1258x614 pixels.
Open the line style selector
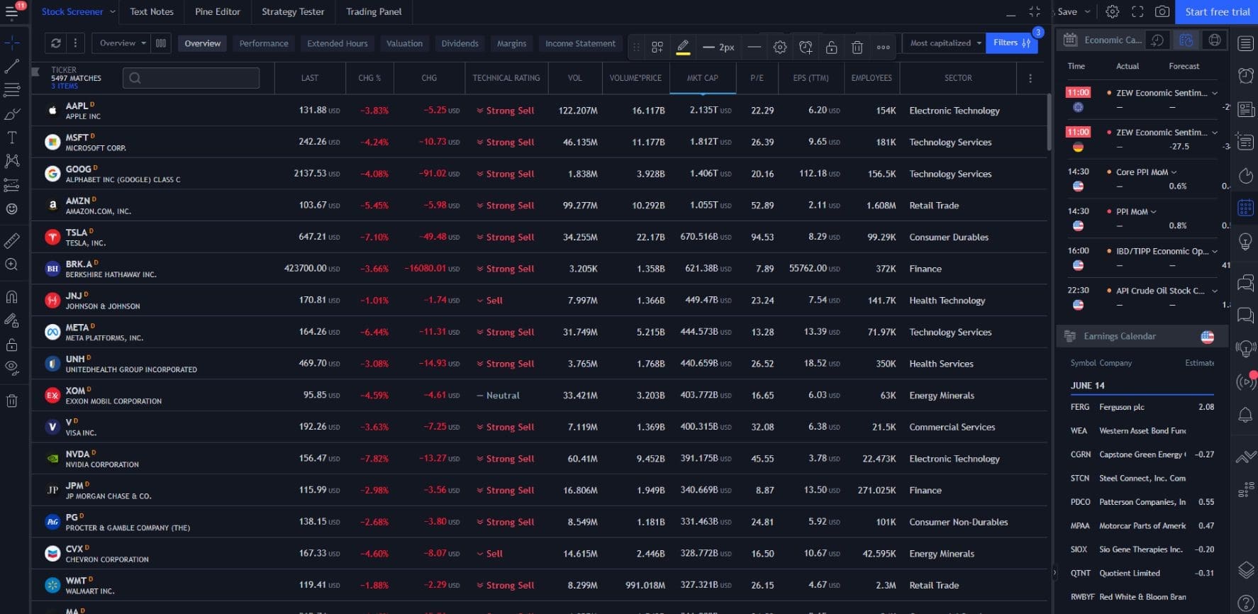click(755, 48)
